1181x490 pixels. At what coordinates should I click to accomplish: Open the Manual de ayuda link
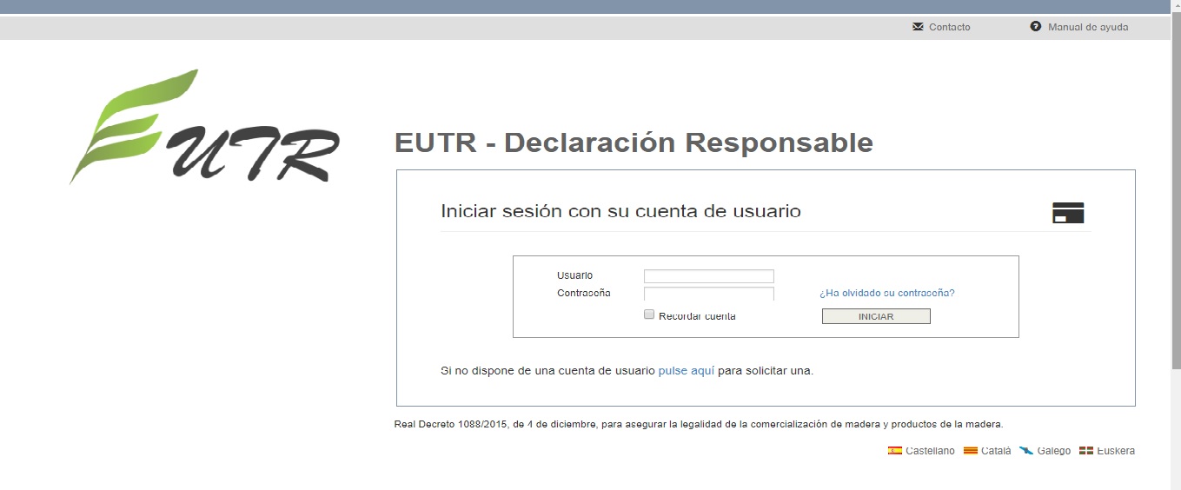1088,27
